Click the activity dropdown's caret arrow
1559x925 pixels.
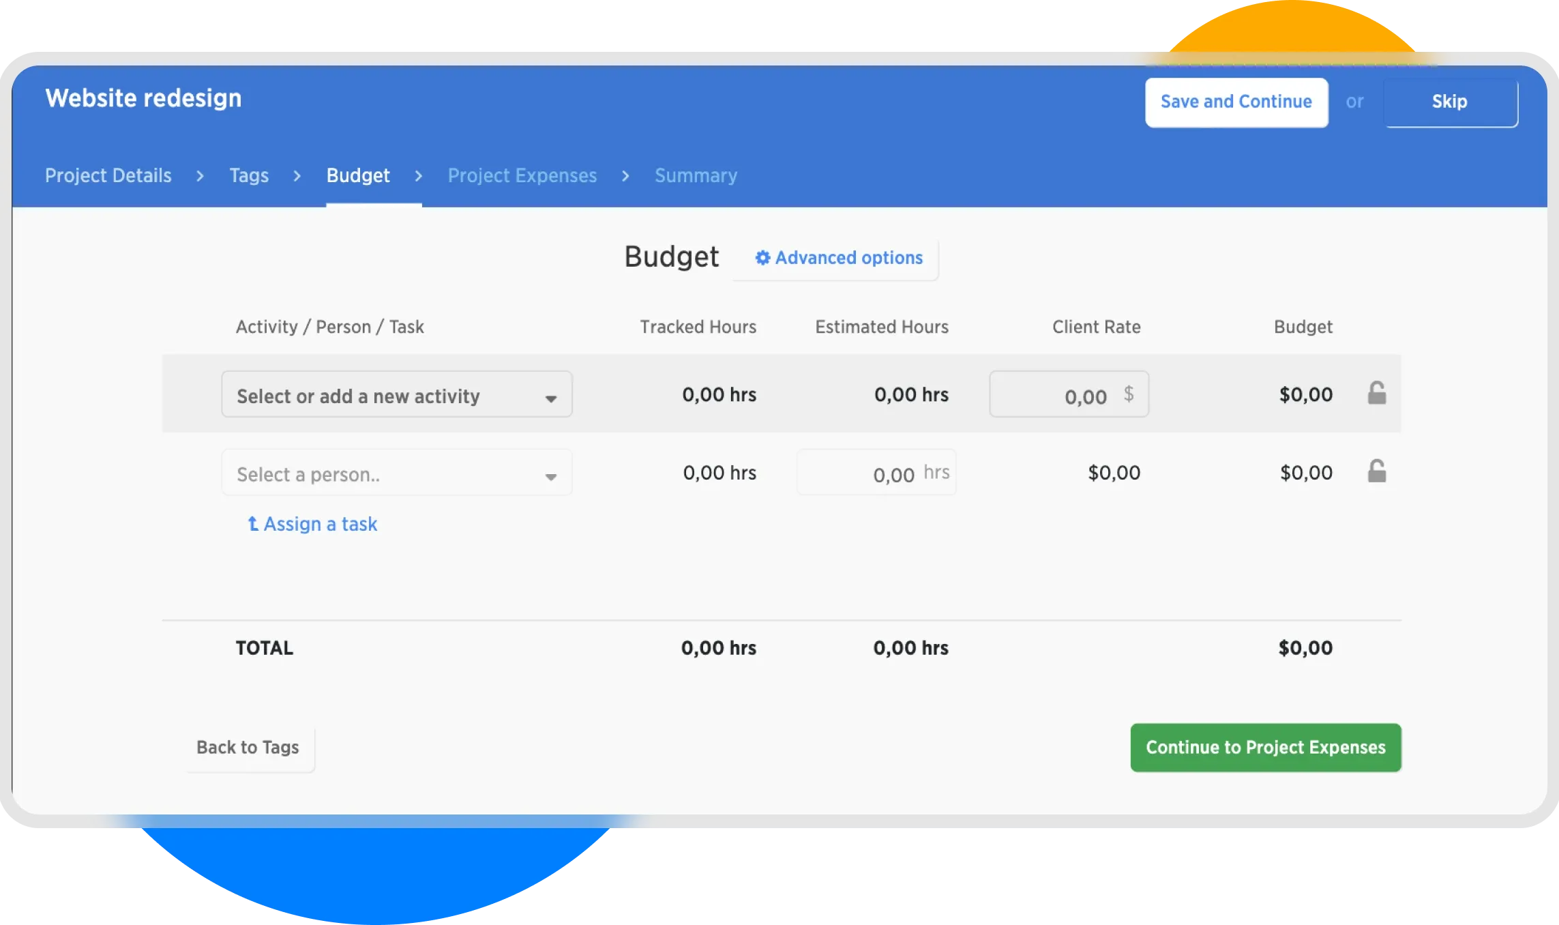550,399
